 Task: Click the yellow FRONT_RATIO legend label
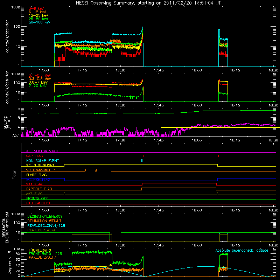click(x=40, y=250)
